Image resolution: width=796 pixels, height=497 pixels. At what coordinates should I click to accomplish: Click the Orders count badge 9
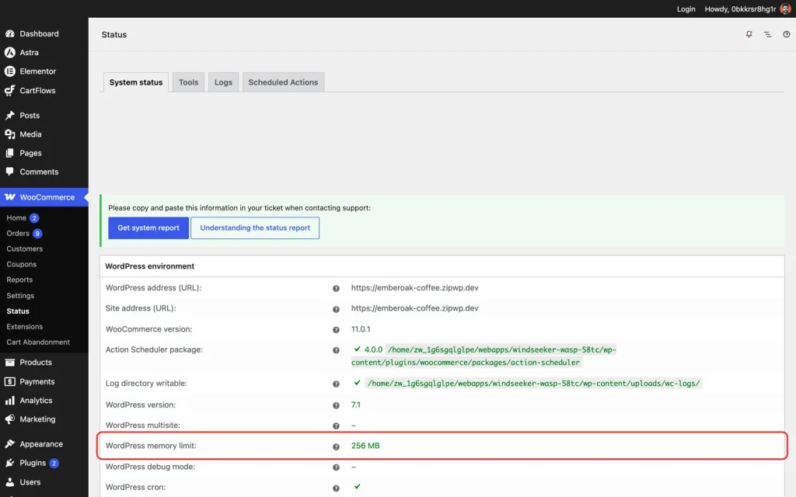click(37, 233)
